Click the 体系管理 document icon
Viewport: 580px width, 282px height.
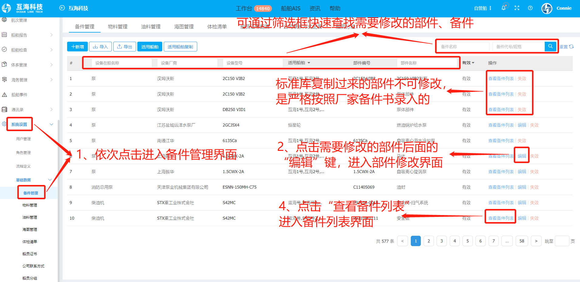click(x=4, y=64)
